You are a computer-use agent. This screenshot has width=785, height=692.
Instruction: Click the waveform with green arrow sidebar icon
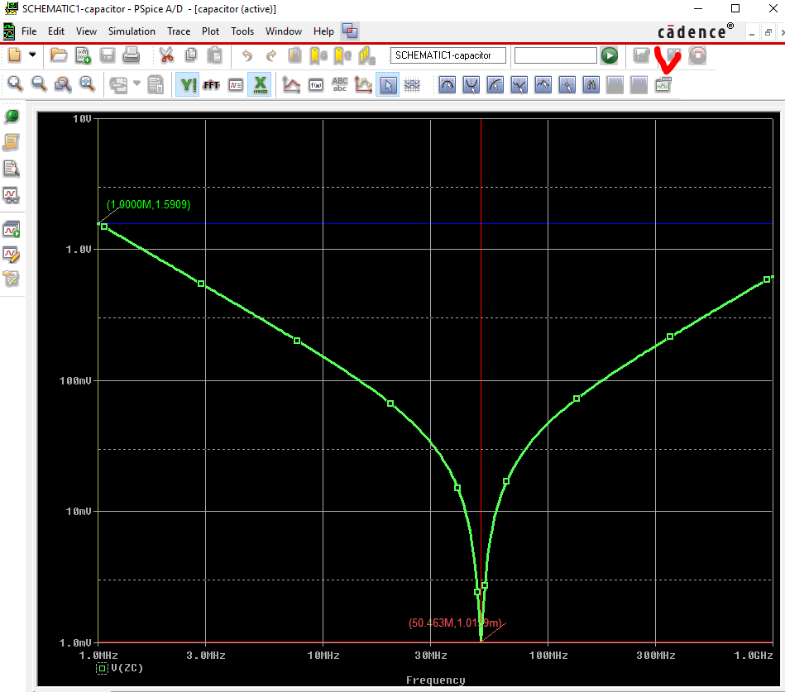[12, 230]
